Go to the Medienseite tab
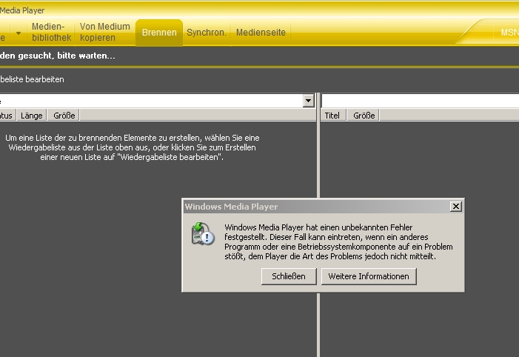The image size is (519, 357). pos(261,33)
